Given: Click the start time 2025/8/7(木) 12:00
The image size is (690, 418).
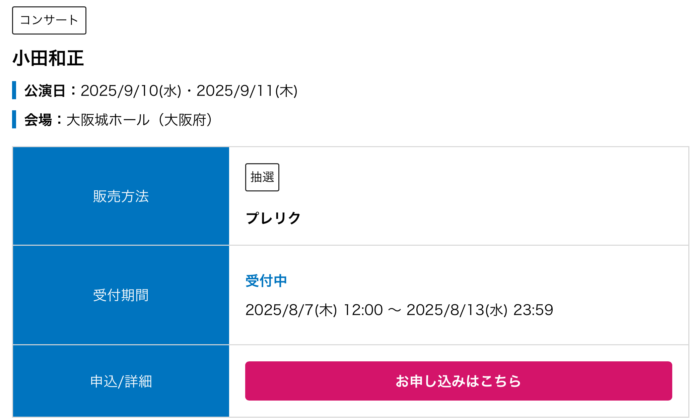Looking at the screenshot, I should point(314,310).
